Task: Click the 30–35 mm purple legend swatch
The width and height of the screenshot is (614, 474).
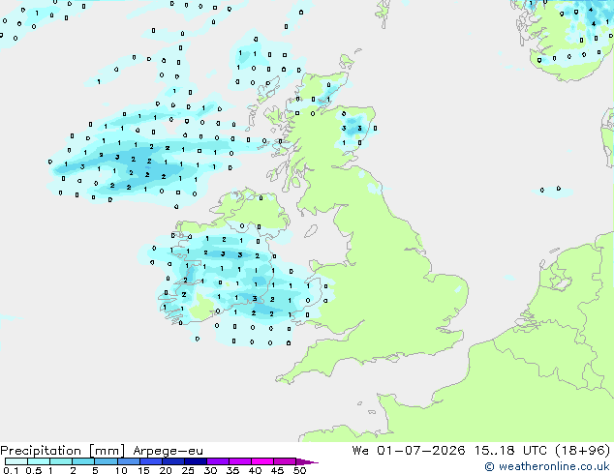Action: (218, 461)
